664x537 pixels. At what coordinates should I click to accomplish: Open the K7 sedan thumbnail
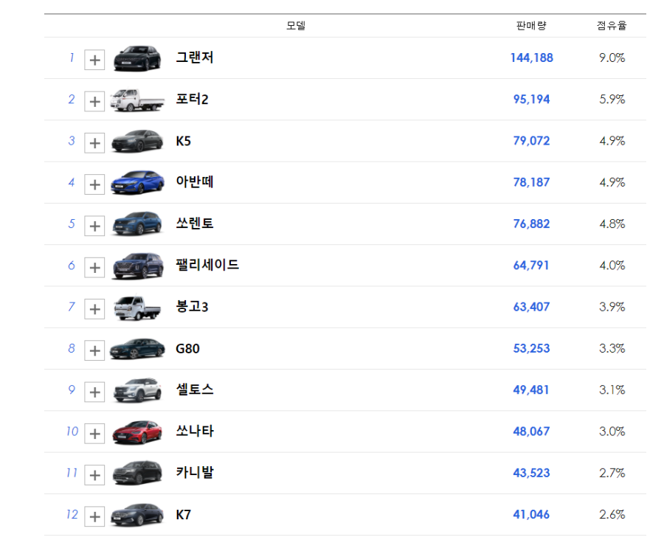pyautogui.click(x=137, y=515)
